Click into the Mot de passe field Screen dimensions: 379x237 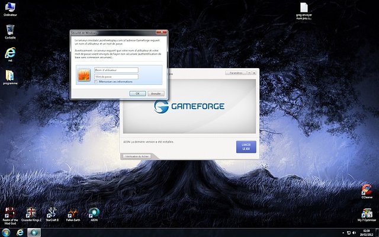coord(115,76)
